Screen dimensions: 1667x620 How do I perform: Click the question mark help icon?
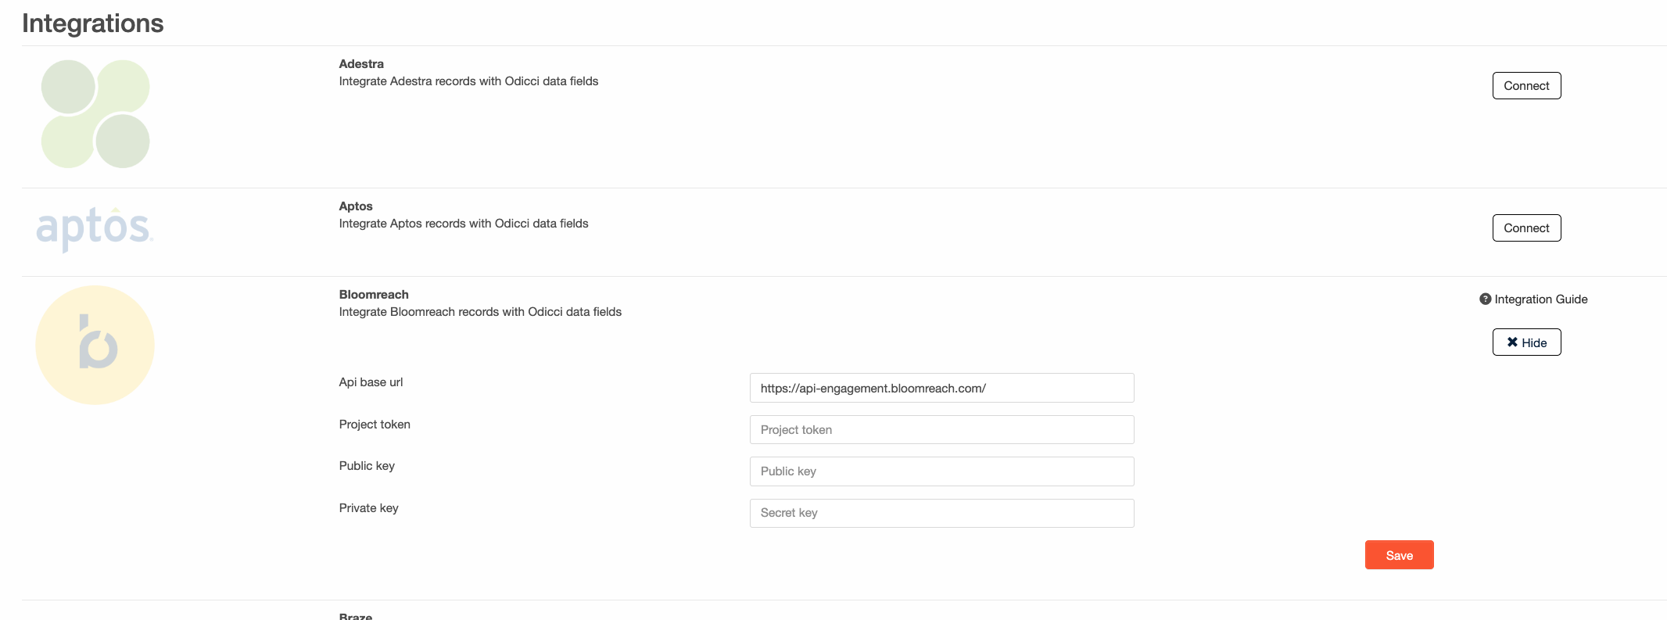[x=1485, y=299]
